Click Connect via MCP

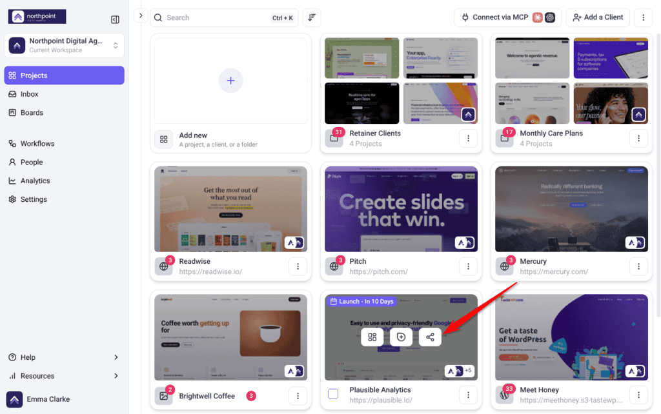(507, 17)
